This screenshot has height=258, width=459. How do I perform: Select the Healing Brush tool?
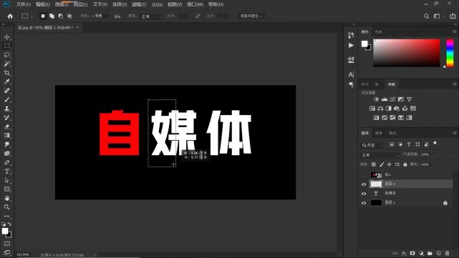coord(7,91)
